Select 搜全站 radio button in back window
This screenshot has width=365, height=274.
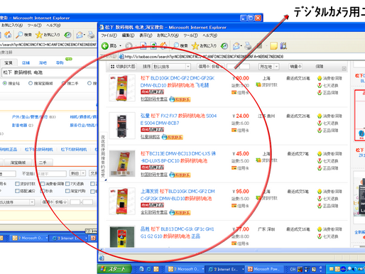pyautogui.click(x=5, y=83)
